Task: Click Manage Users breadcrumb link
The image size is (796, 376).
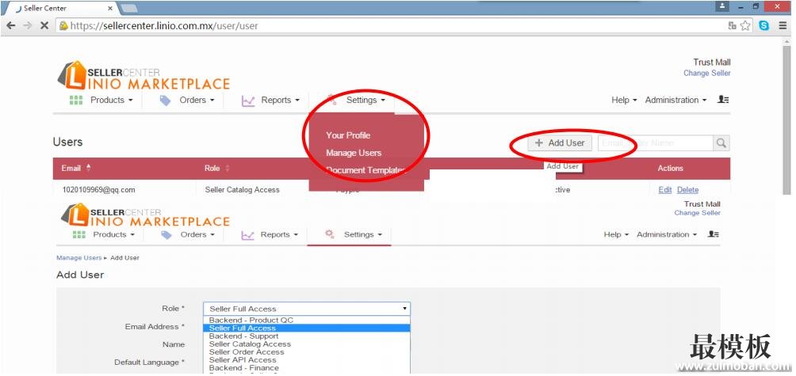Action: point(78,257)
